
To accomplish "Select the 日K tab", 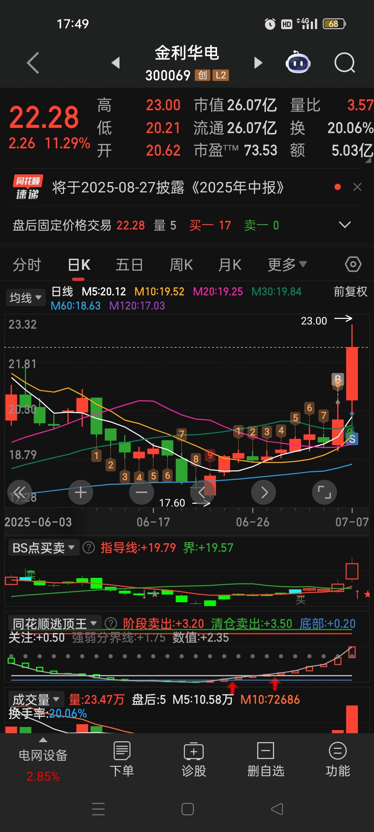I will [x=79, y=265].
